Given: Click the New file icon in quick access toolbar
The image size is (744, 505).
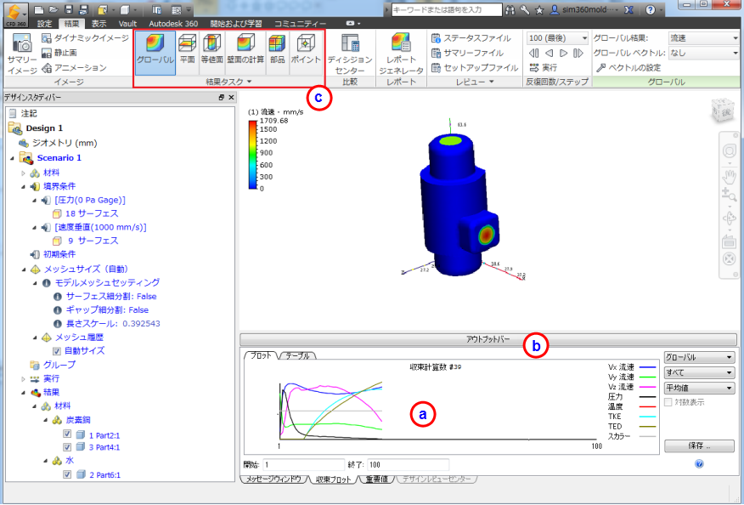Looking at the screenshot, I should click(39, 10).
